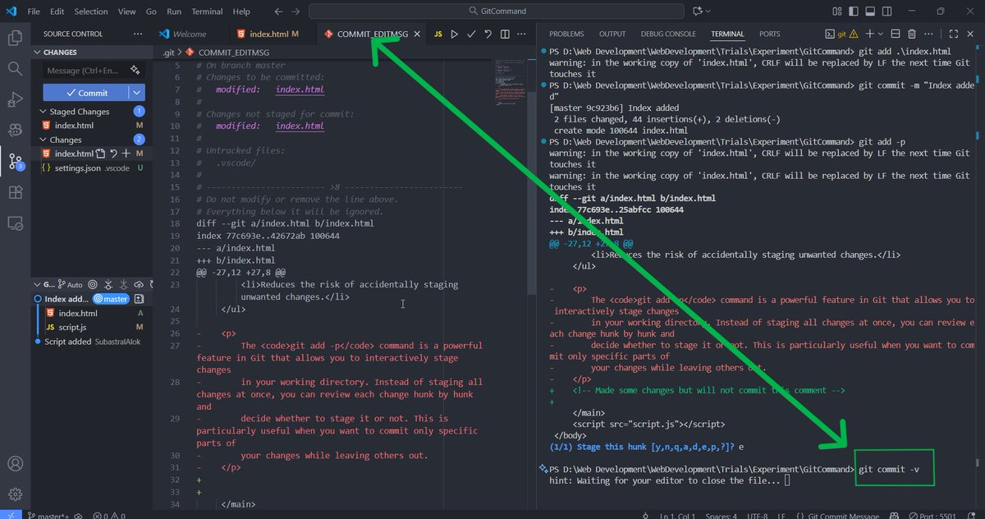The width and height of the screenshot is (985, 519).
Task: Select the Script added commit entry
Action: coord(90,341)
